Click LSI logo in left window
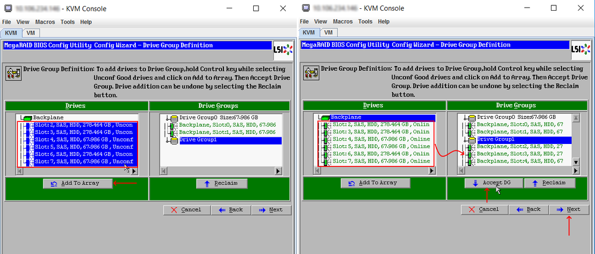 click(283, 50)
